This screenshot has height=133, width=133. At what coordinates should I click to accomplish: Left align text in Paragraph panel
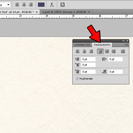[x=78, y=51]
